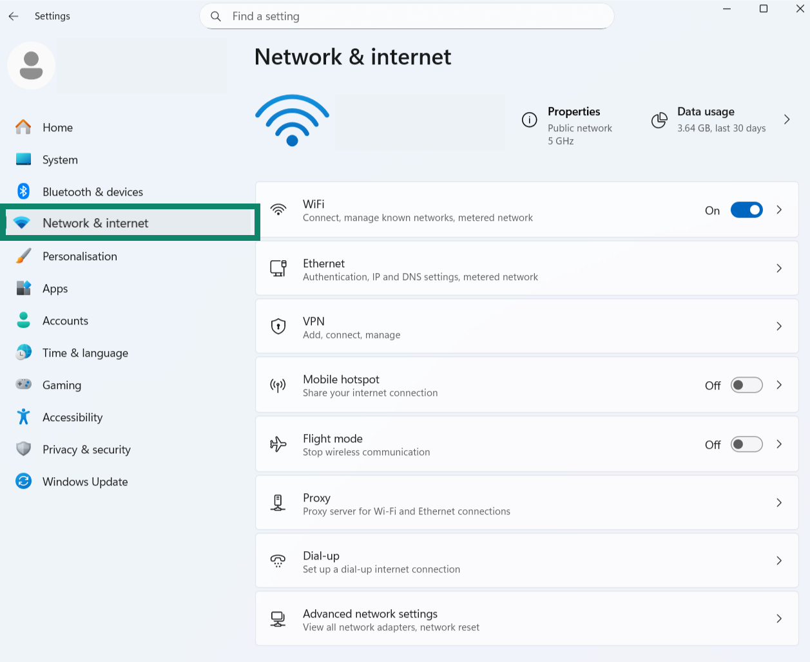Open the Windows Update section
The image size is (810, 662).
pos(84,481)
